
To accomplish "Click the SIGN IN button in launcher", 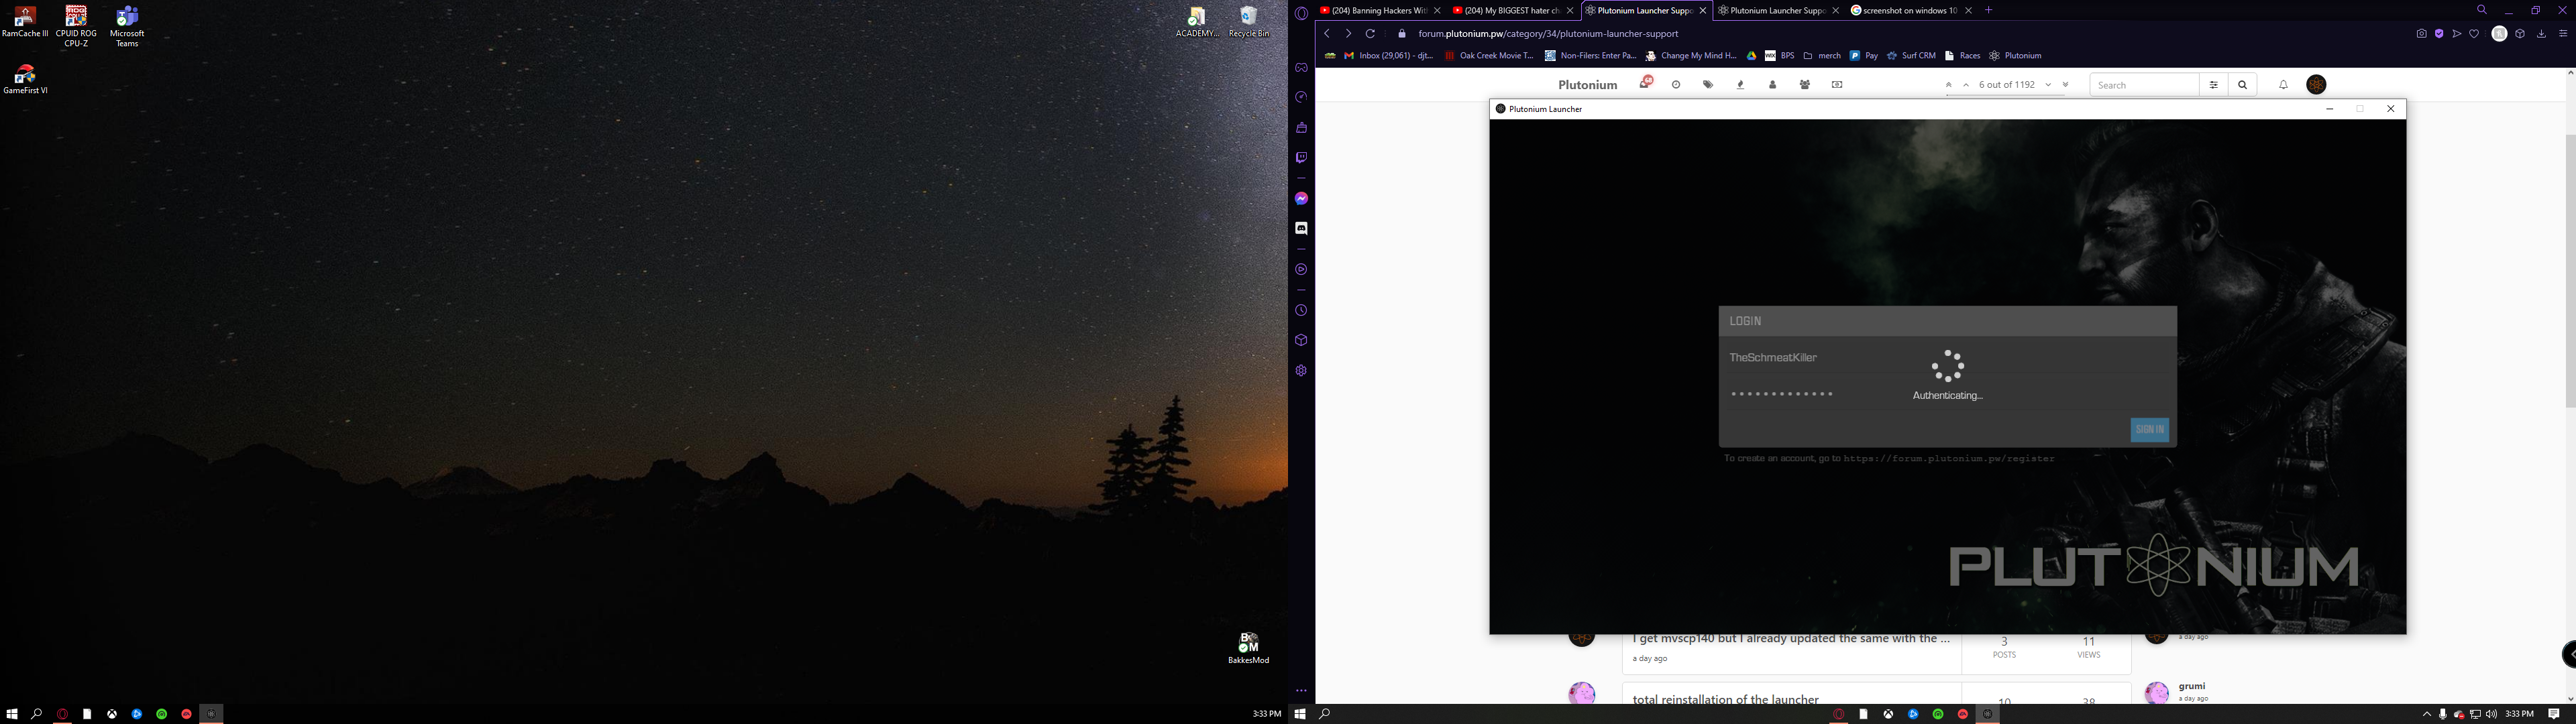I will (x=2149, y=429).
